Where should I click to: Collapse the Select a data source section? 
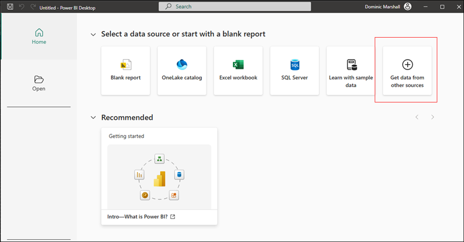[93, 35]
